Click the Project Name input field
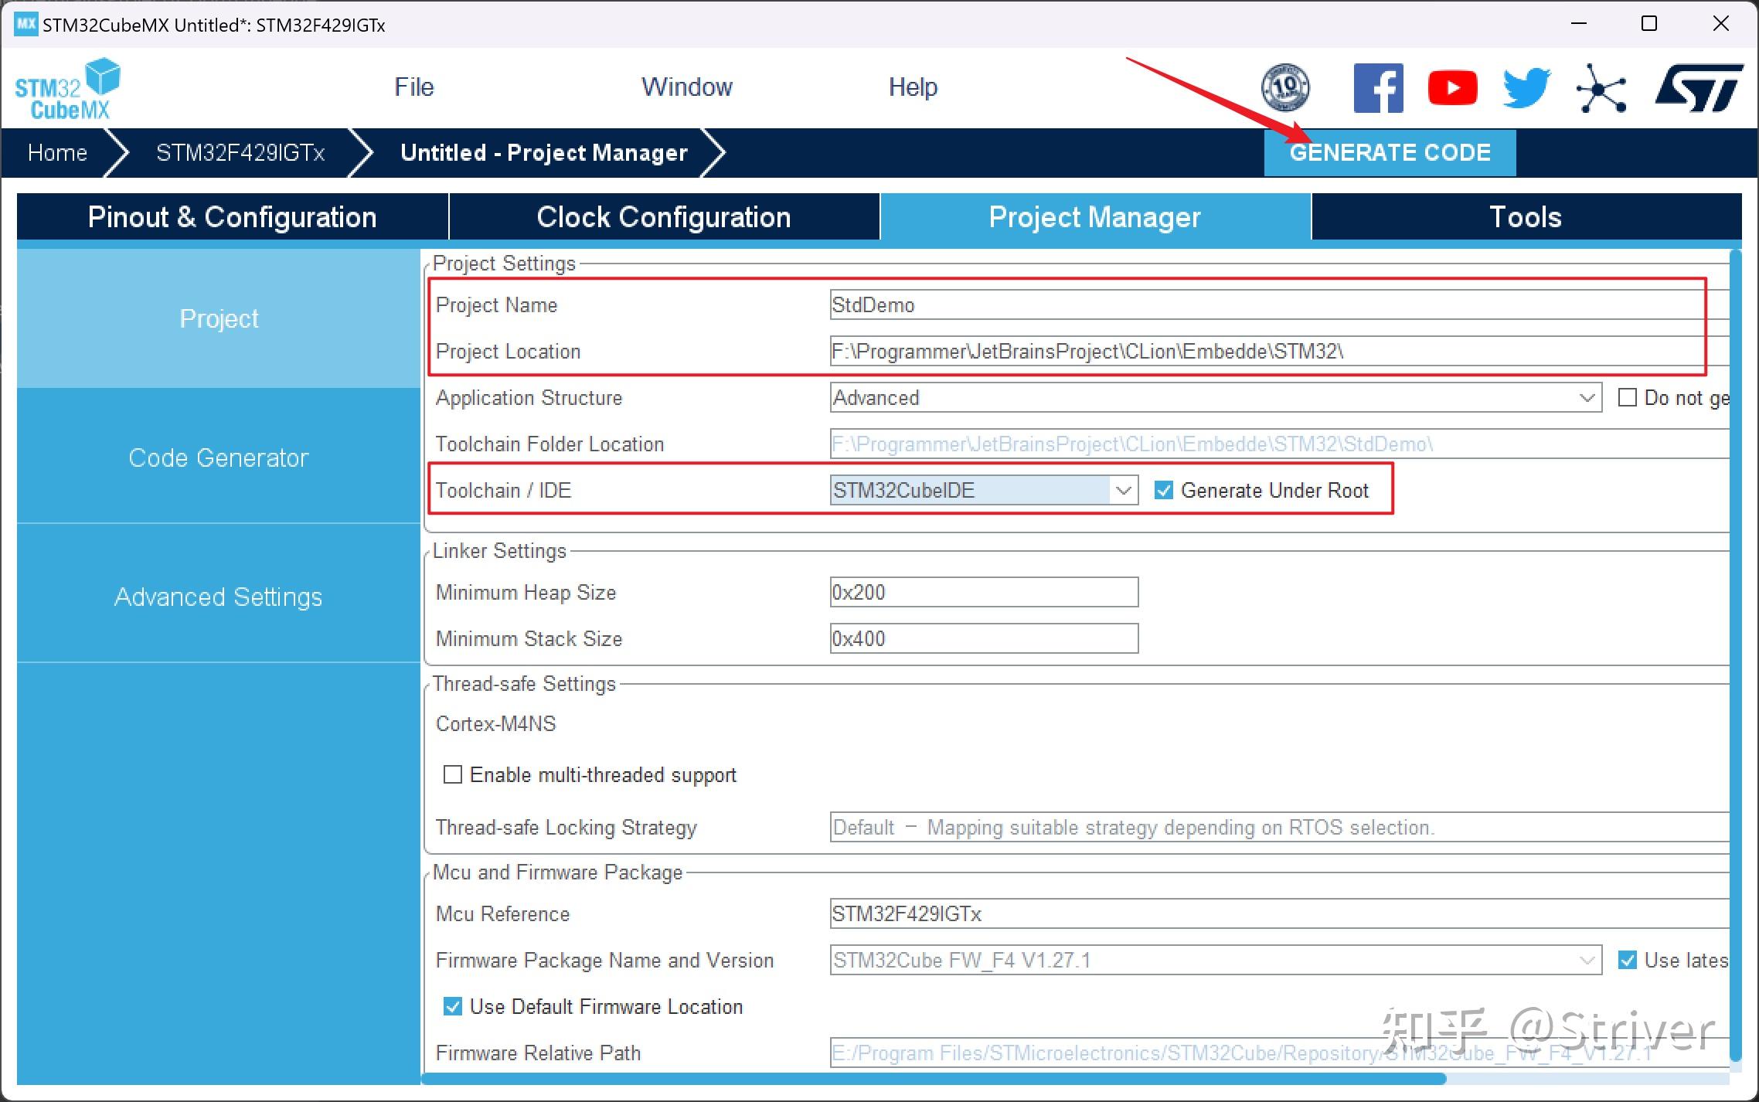1759x1102 pixels. 1279,304
